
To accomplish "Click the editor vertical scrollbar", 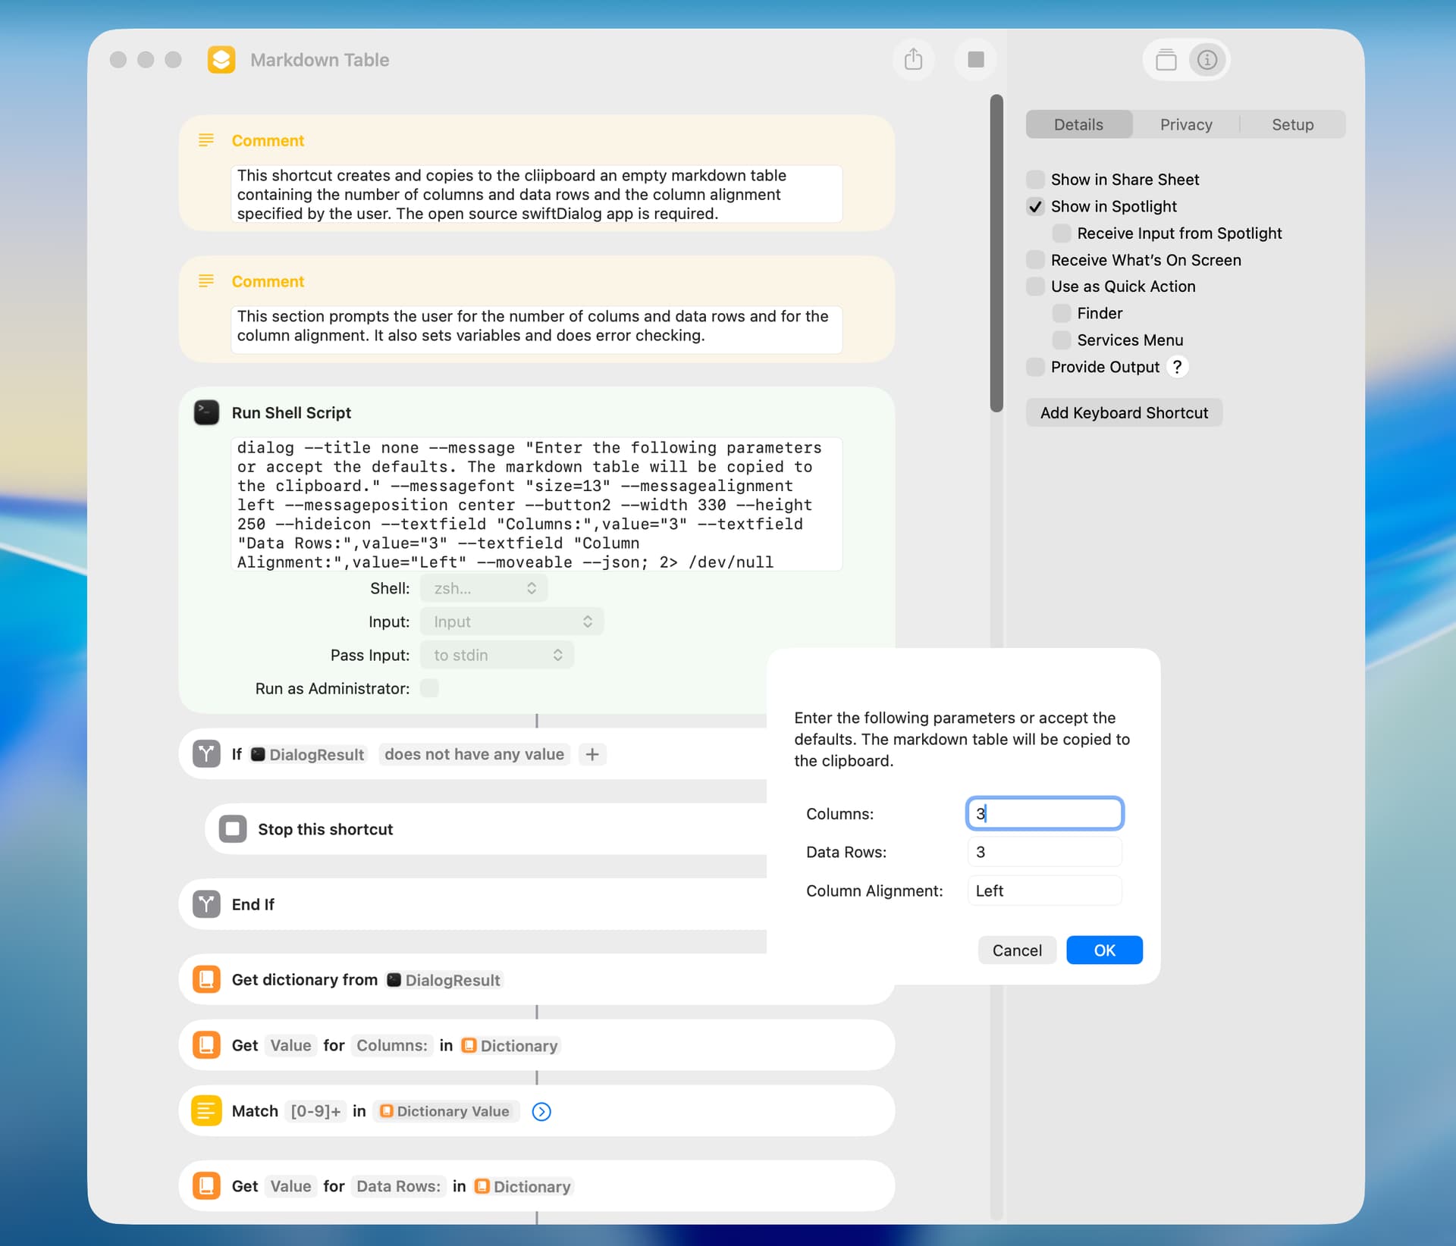I will click(x=996, y=253).
